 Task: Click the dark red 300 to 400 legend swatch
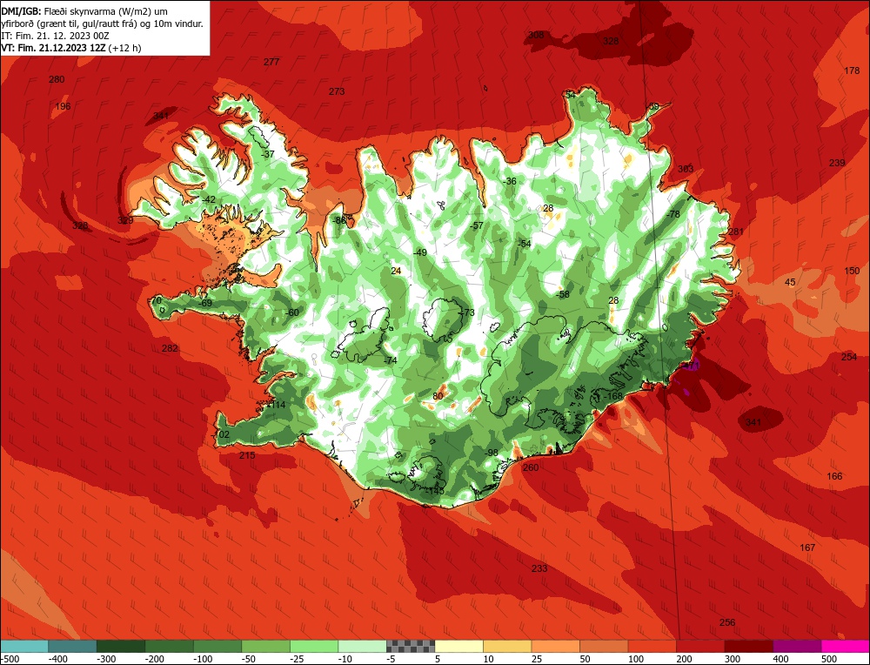[748, 646]
